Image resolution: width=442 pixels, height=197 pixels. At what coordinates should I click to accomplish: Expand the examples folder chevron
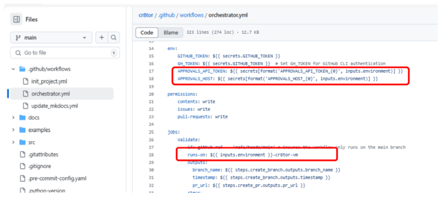click(13, 130)
